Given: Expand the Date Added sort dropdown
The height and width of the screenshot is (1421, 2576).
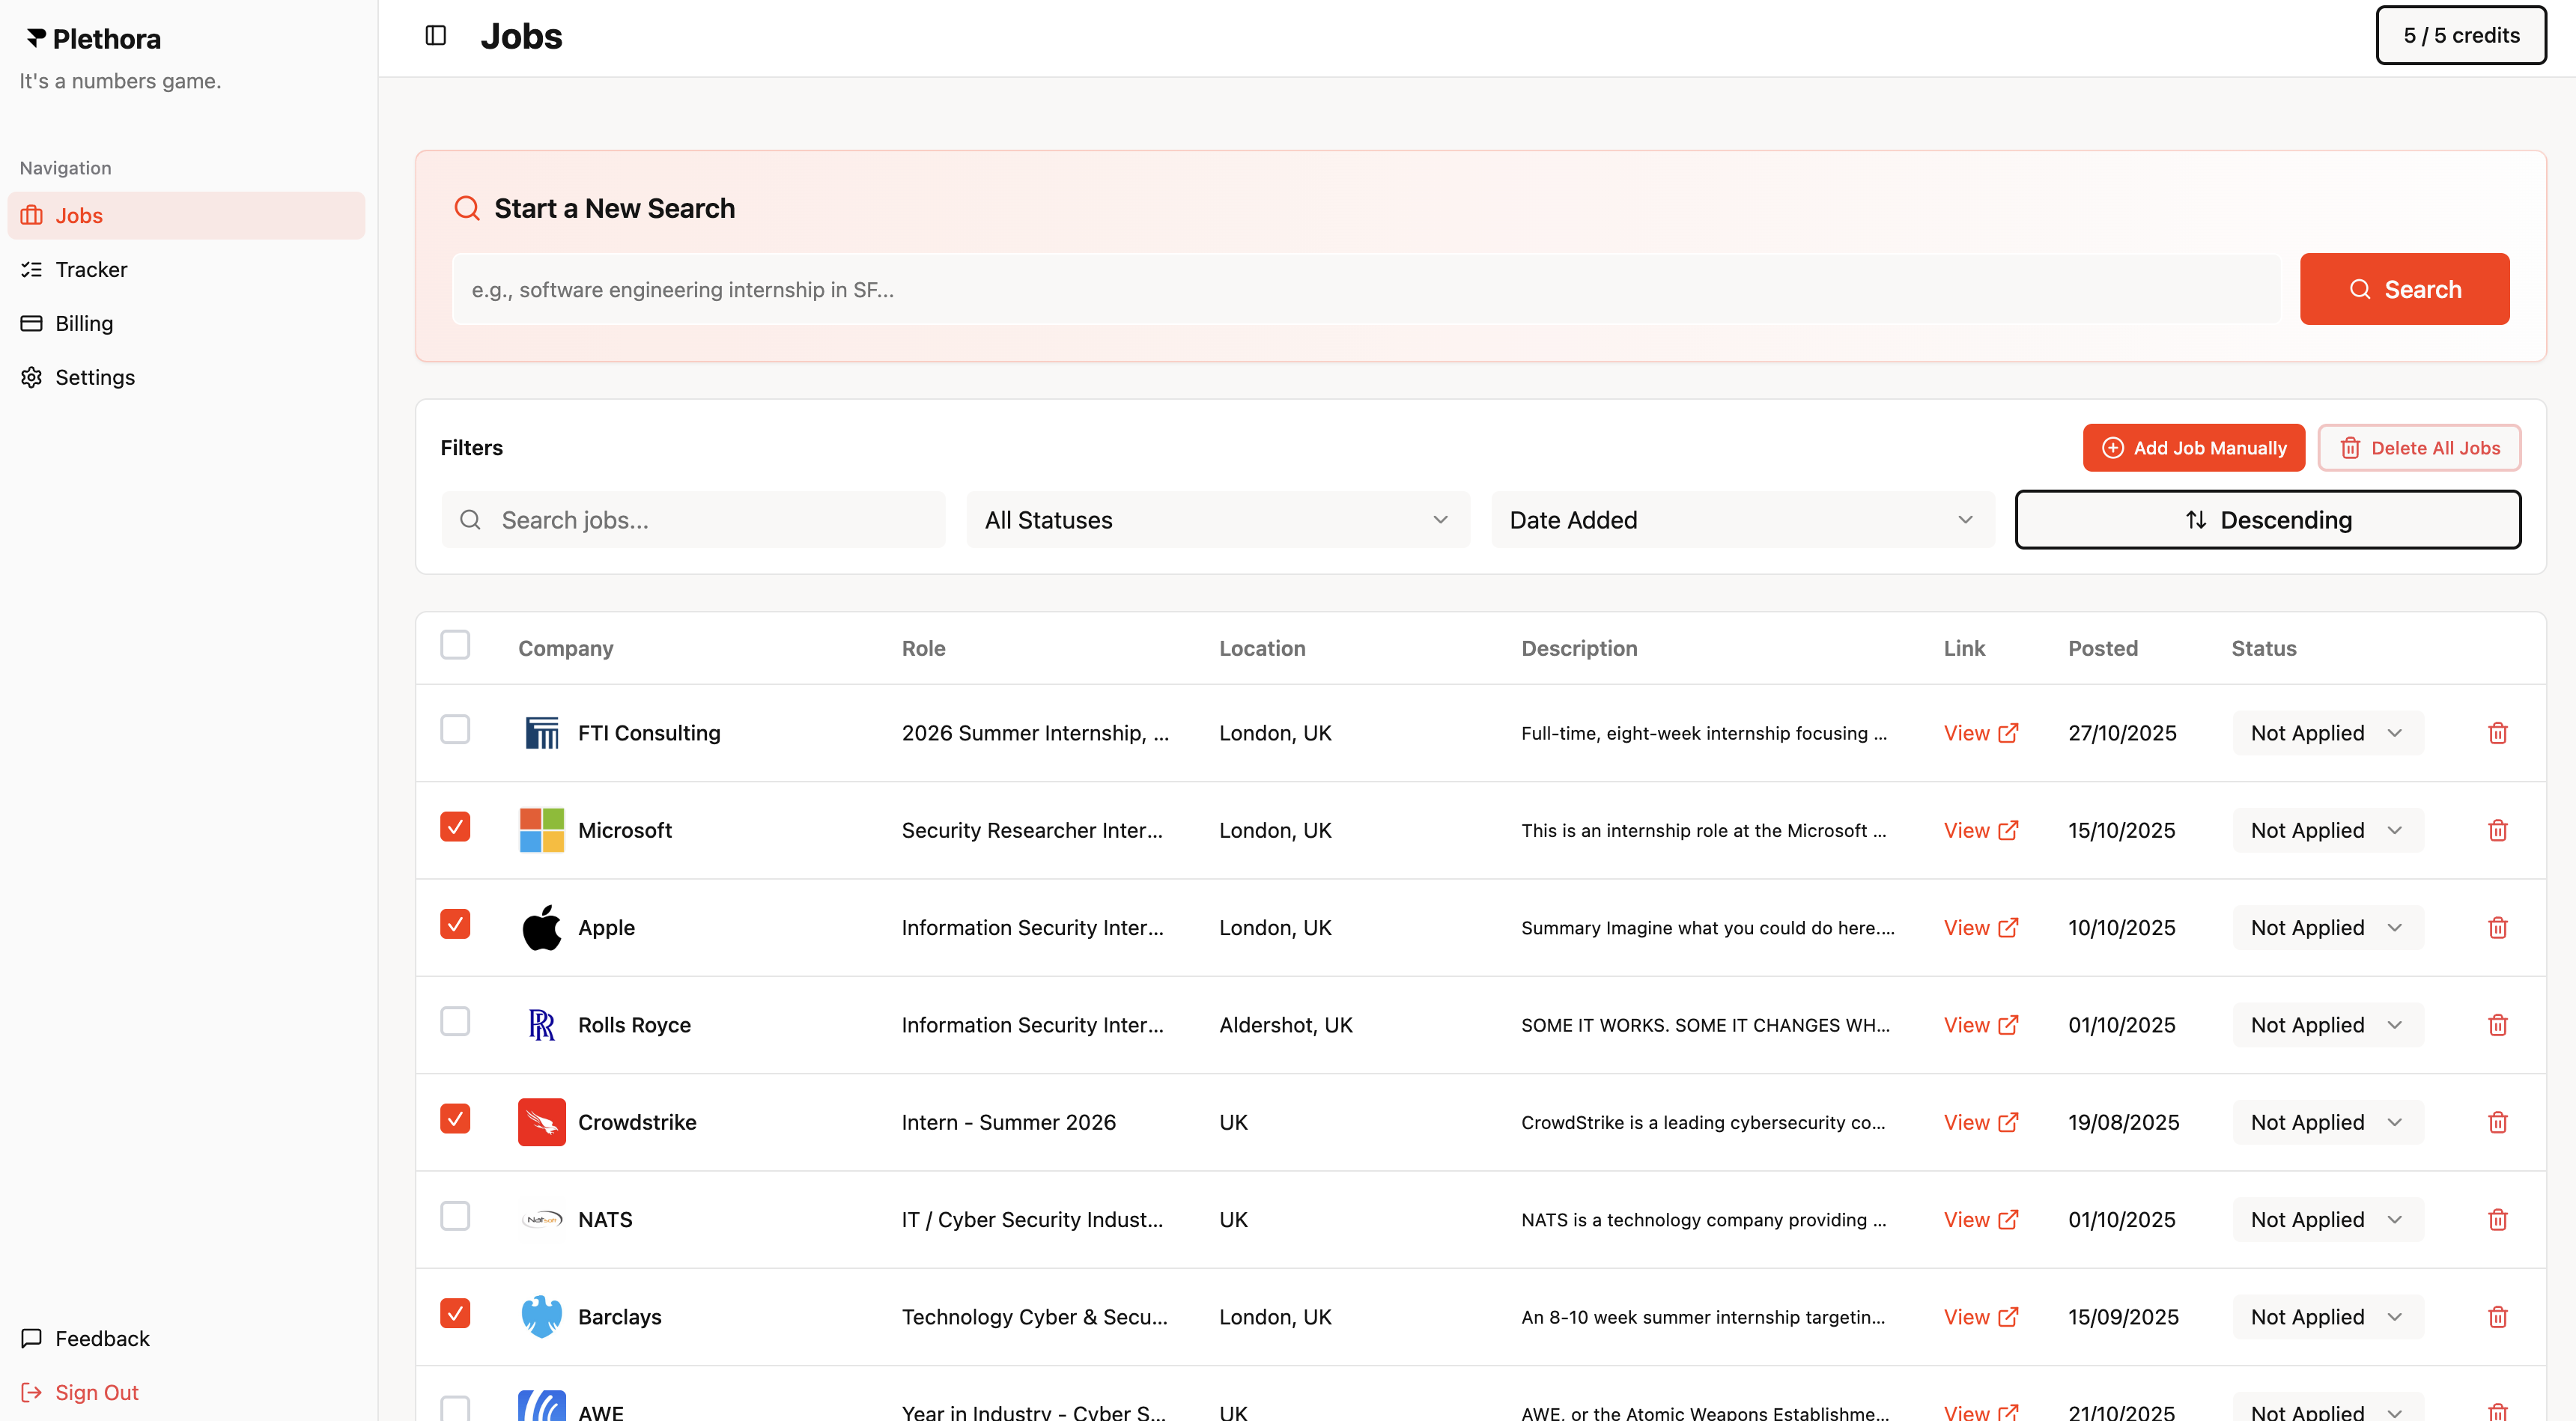Looking at the screenshot, I should click(1741, 520).
